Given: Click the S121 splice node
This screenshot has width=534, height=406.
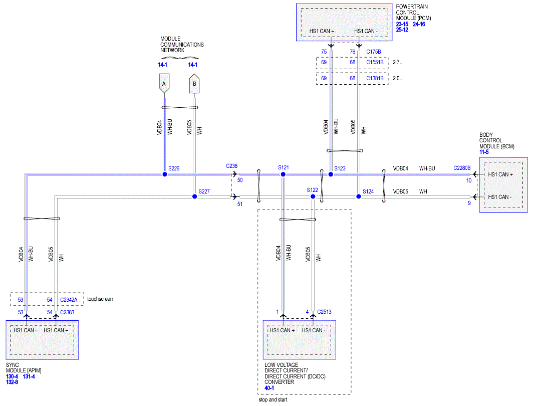Looking at the screenshot, I should click(x=283, y=174).
